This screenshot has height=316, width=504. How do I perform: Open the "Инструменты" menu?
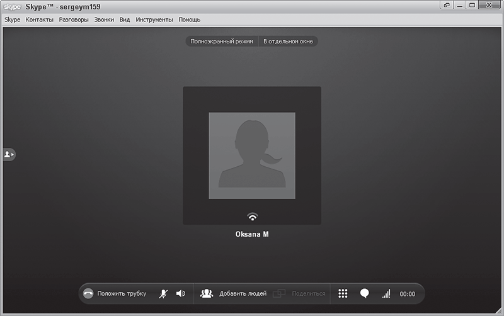[x=154, y=20]
